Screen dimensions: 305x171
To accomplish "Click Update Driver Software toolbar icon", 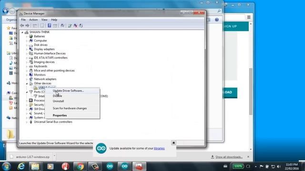I will tap(70, 25).
